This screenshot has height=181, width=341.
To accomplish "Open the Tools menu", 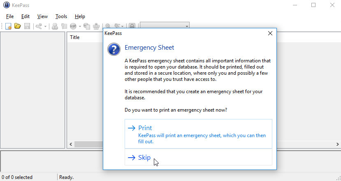I will click(x=61, y=16).
